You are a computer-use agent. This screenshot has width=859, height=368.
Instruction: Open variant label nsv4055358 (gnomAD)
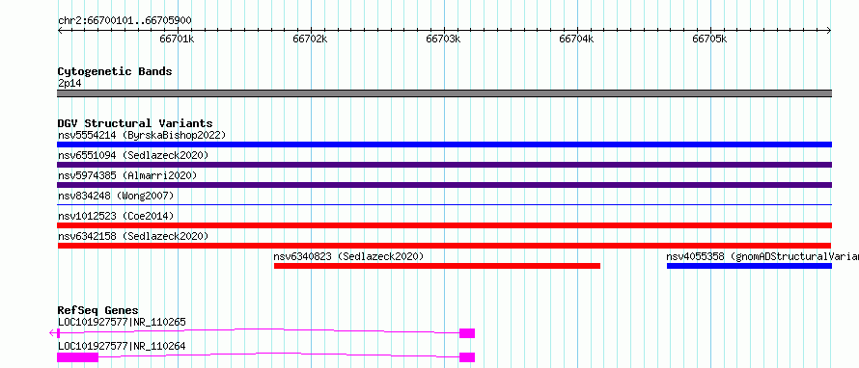[762, 256]
